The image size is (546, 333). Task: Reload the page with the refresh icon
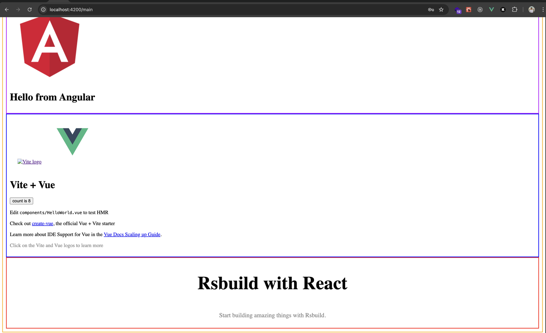[29, 9]
